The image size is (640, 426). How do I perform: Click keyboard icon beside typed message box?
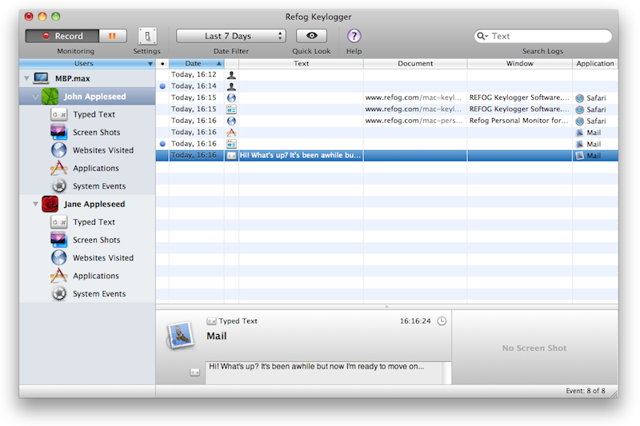[194, 372]
